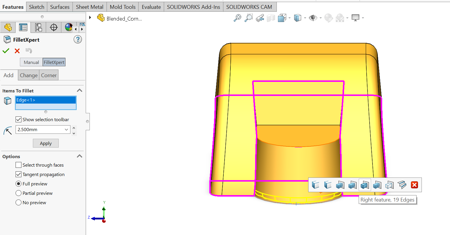The width and height of the screenshot is (450, 235).
Task: Choose the Partial preview radio option
Action: [18, 193]
